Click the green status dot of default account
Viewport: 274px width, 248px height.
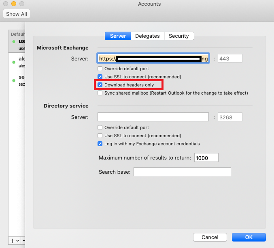coord(14,41)
